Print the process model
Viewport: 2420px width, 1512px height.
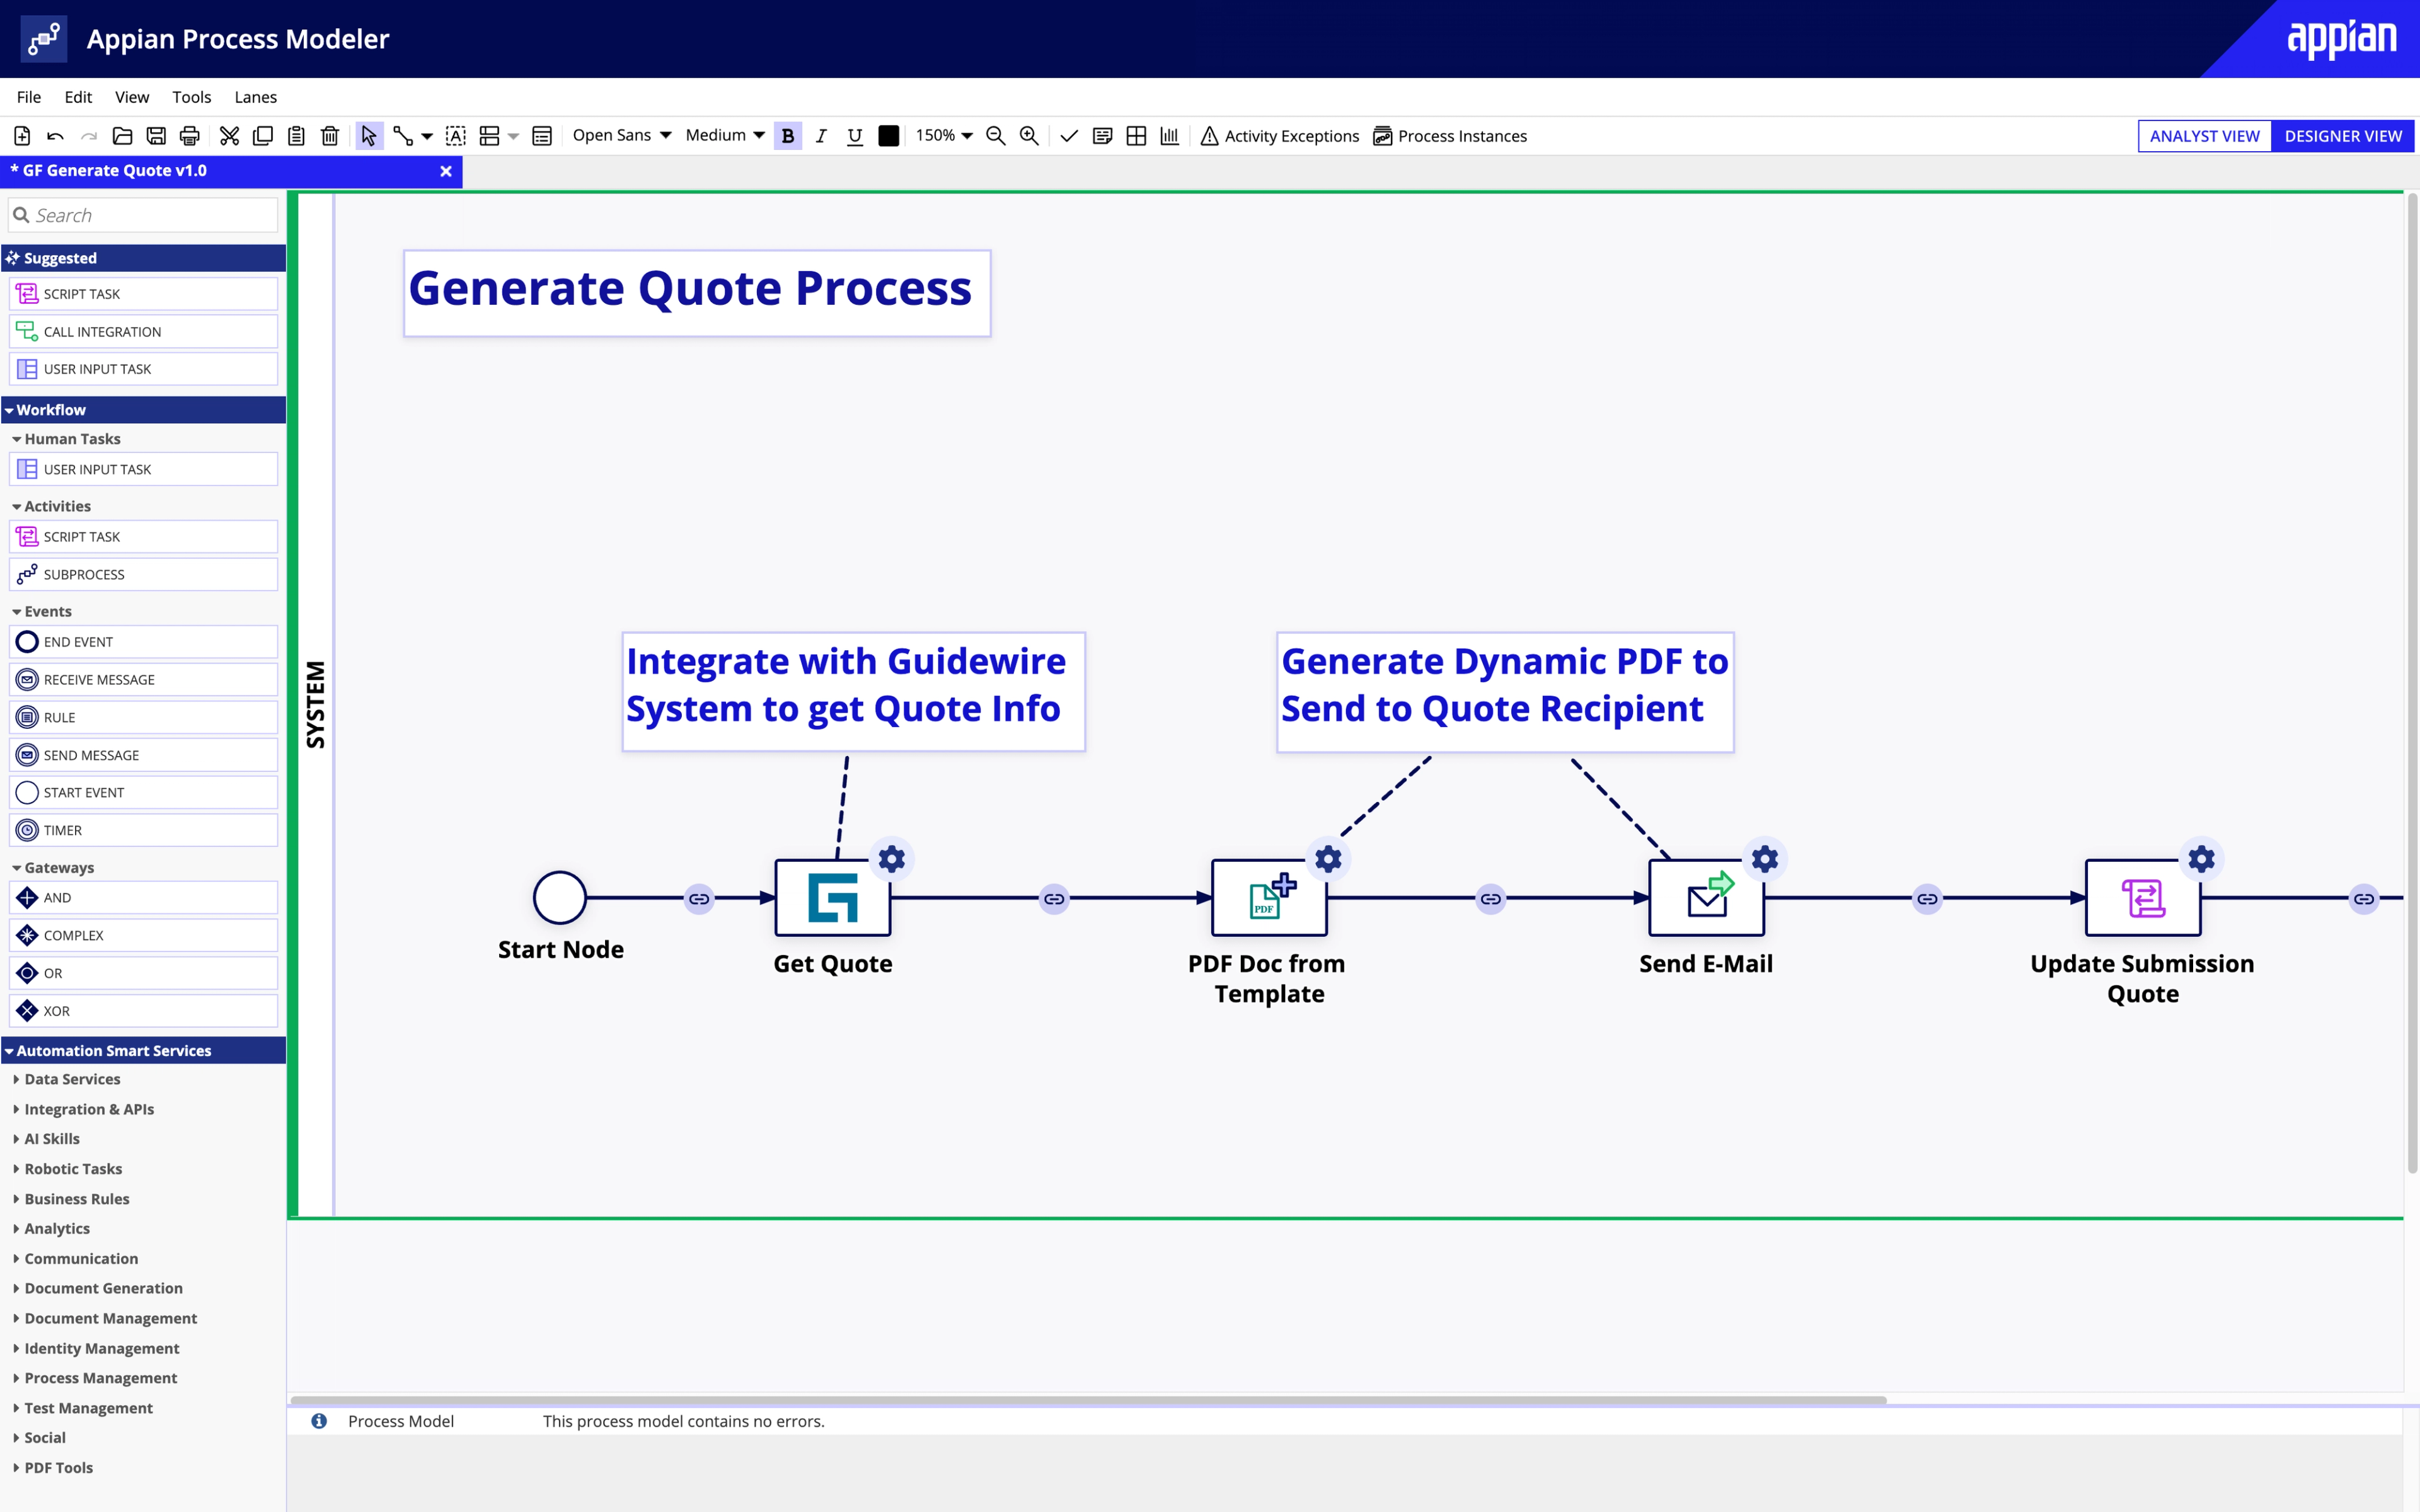[x=190, y=136]
